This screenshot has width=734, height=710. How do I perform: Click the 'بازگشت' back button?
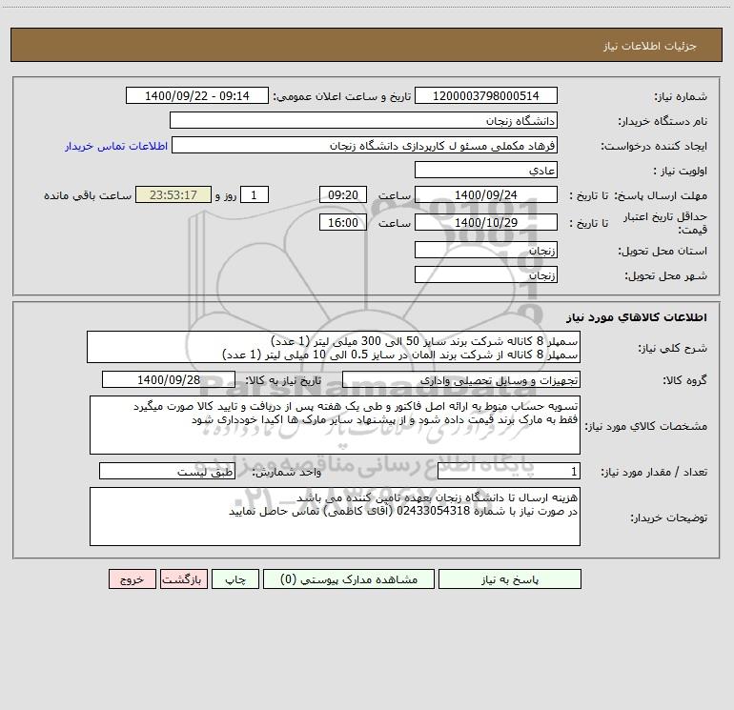click(183, 578)
